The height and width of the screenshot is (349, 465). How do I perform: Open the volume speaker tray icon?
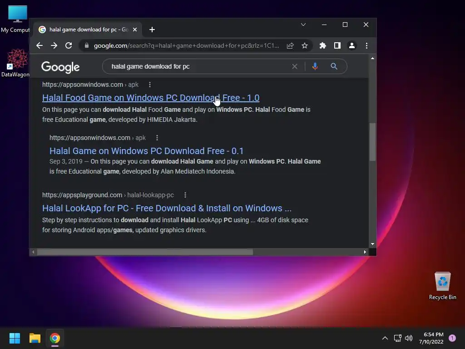click(409, 338)
